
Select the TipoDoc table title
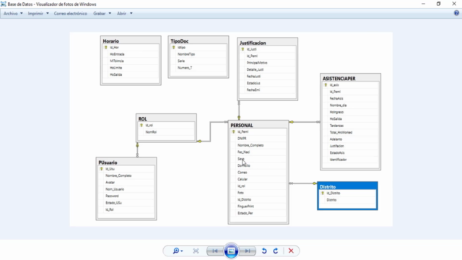click(x=180, y=41)
